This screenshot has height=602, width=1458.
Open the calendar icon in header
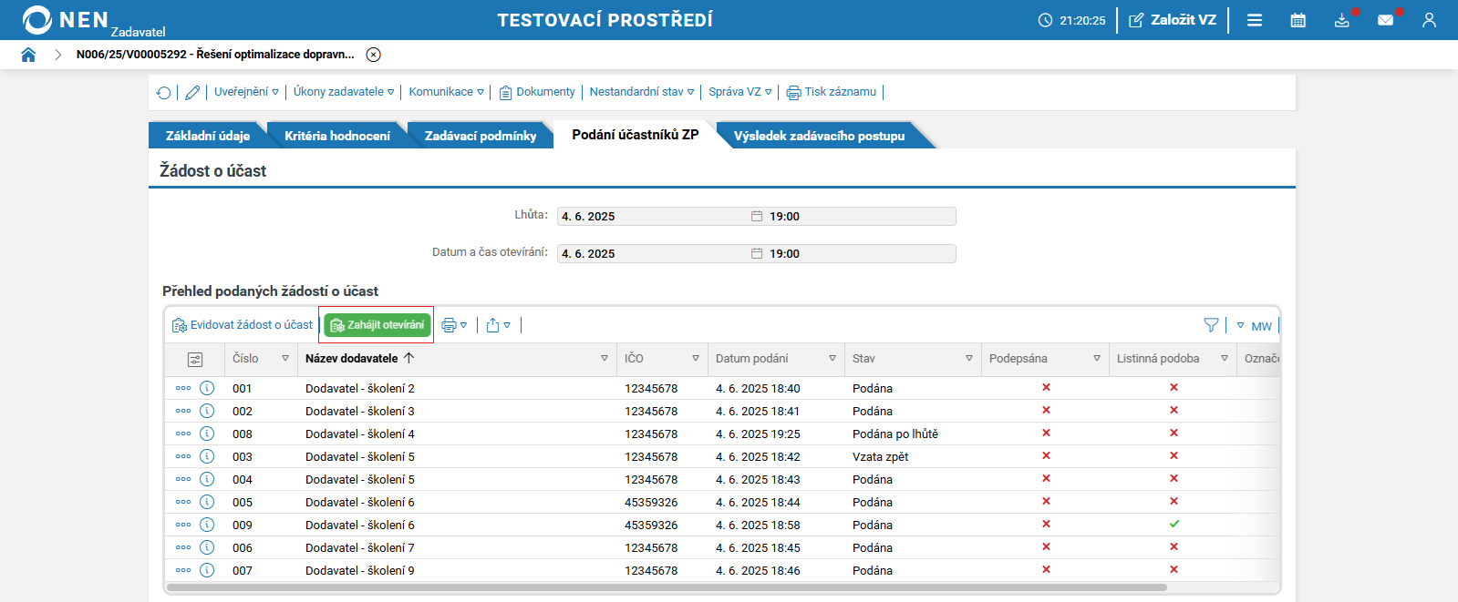1298,20
